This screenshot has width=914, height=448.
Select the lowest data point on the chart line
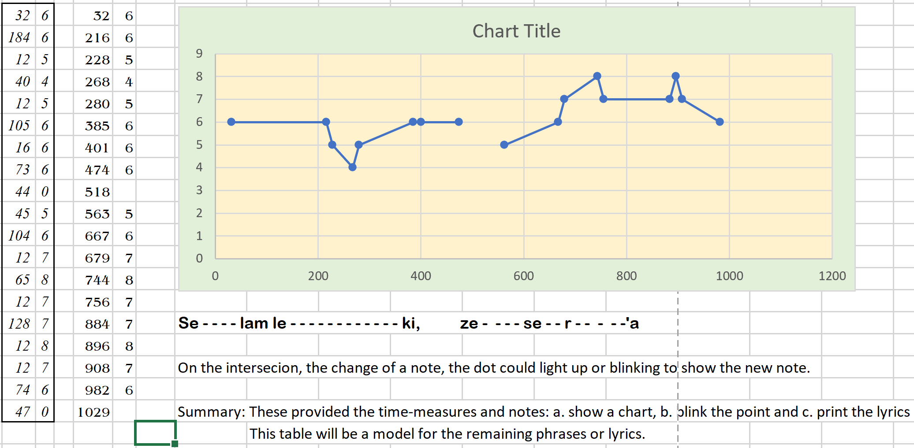tap(352, 167)
